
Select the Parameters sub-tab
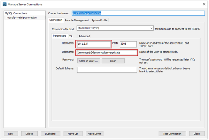(59, 36)
